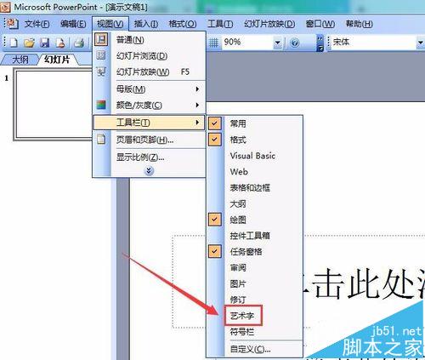
Task: Open the zoom 90% dropdown arrow
Action: click(278, 43)
